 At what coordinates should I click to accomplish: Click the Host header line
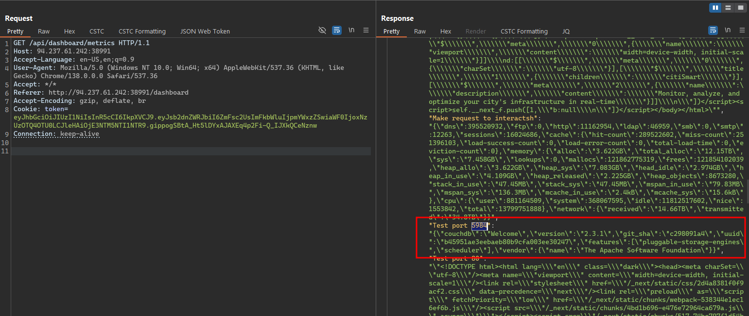tap(62, 51)
